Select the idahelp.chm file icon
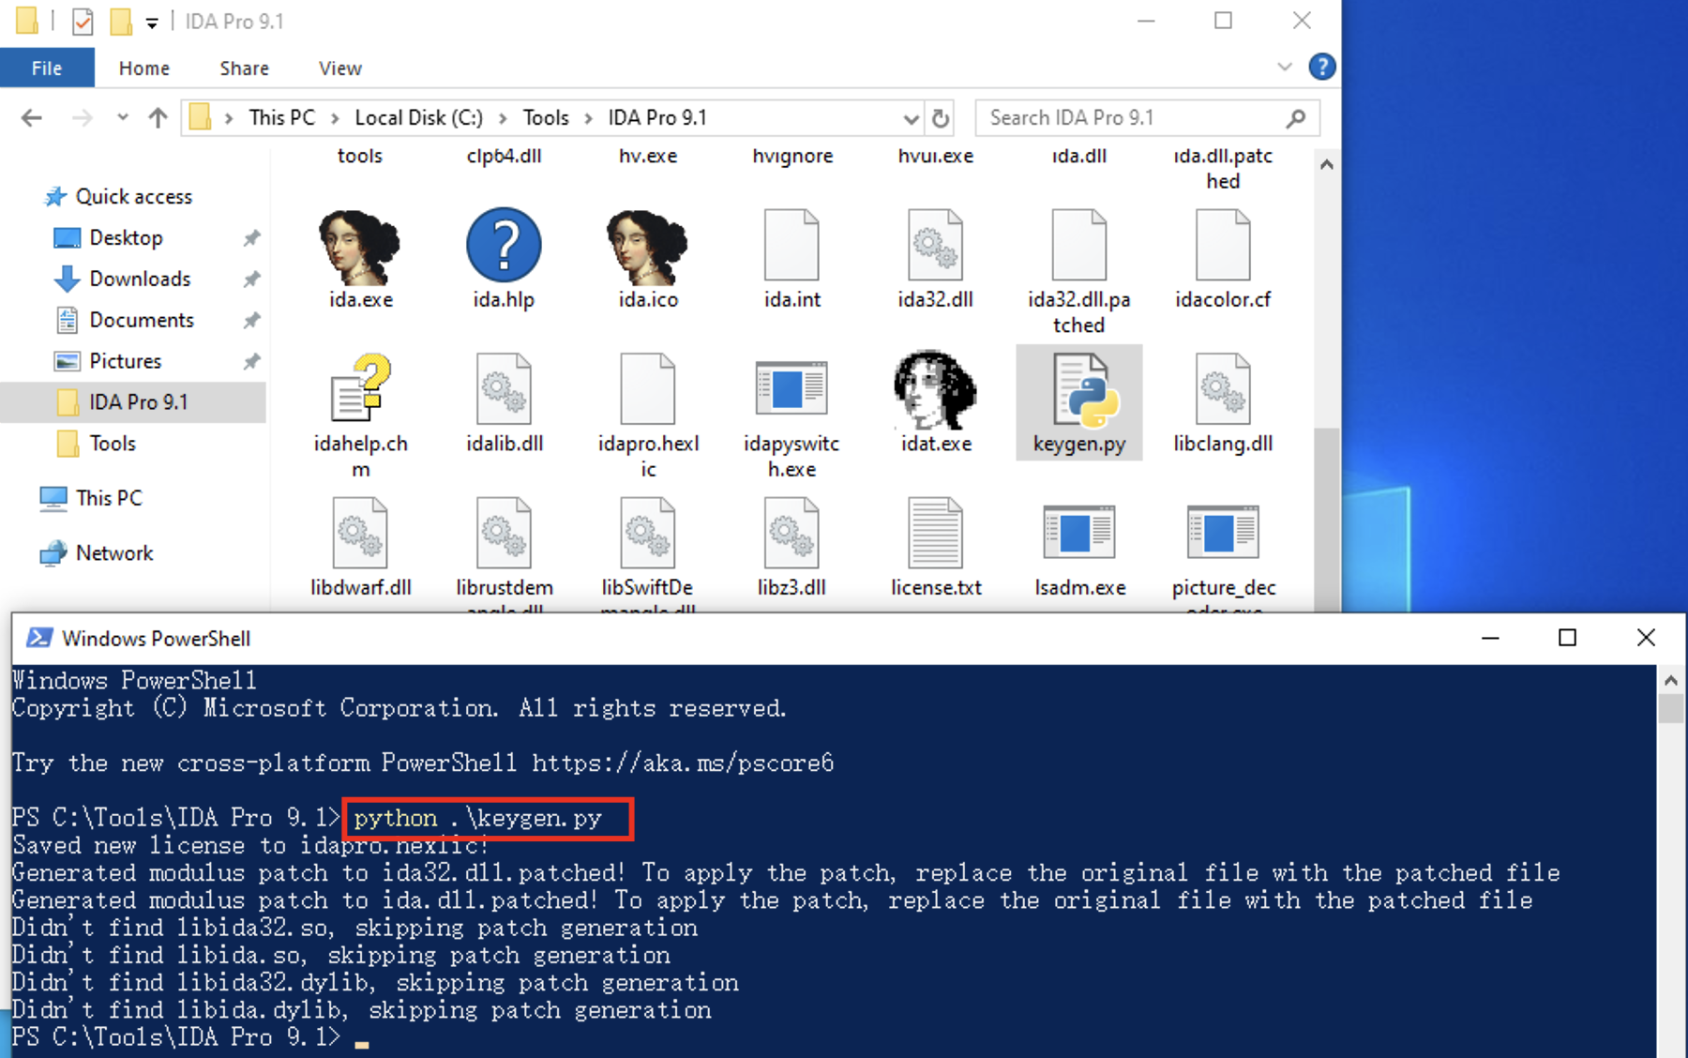The height and width of the screenshot is (1058, 1688). click(360, 388)
